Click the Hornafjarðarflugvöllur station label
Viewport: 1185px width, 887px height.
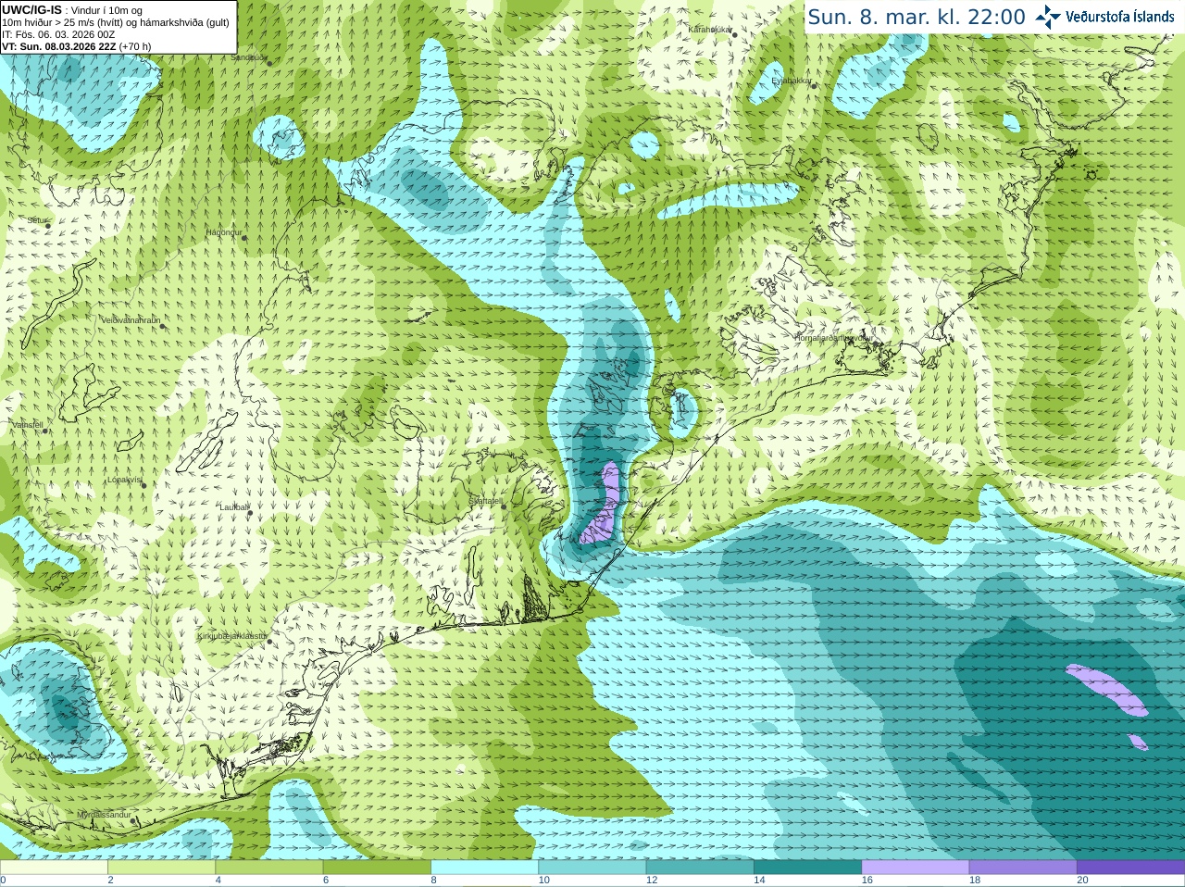point(832,338)
